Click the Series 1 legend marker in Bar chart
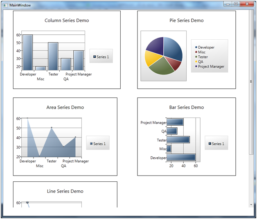This screenshot has width=257, height=219. (x=210, y=144)
